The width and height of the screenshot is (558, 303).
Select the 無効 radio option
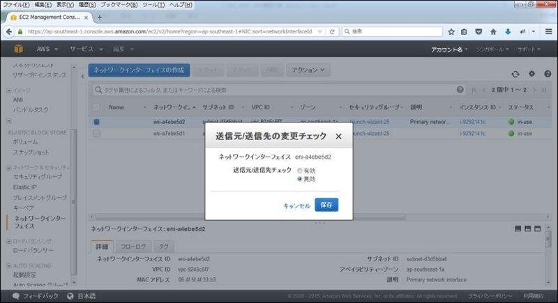click(x=301, y=179)
